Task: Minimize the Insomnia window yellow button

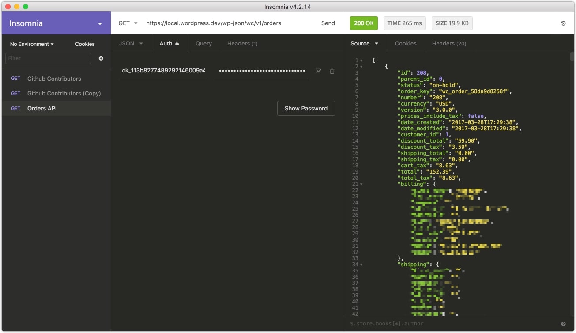Action: click(x=17, y=7)
